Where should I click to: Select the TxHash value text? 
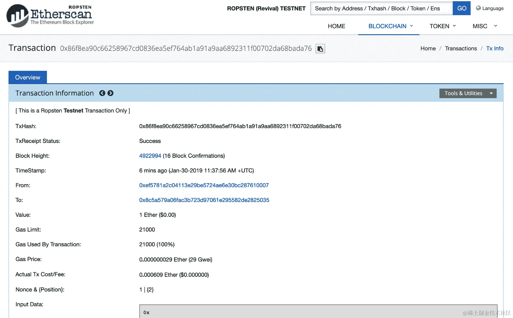click(x=240, y=126)
